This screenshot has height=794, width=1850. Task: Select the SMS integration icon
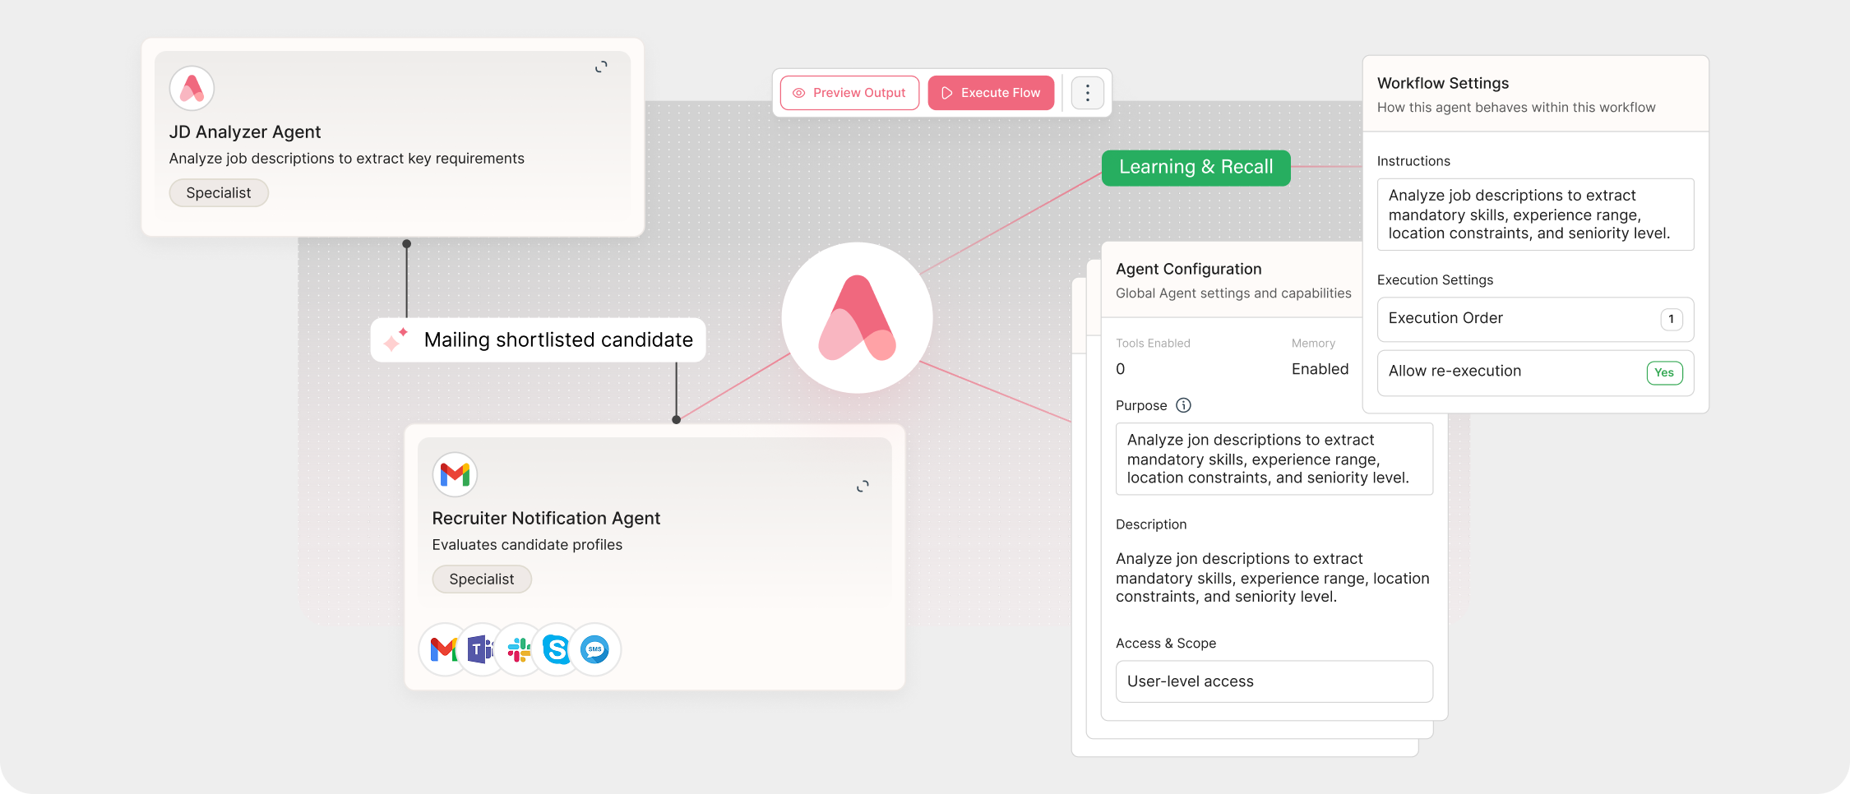pos(594,649)
